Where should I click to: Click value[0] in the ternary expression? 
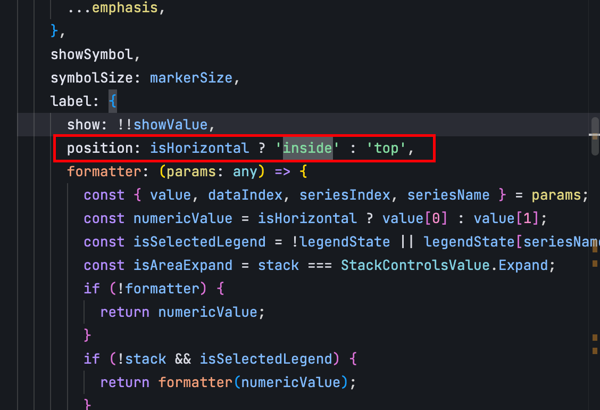(x=415, y=218)
